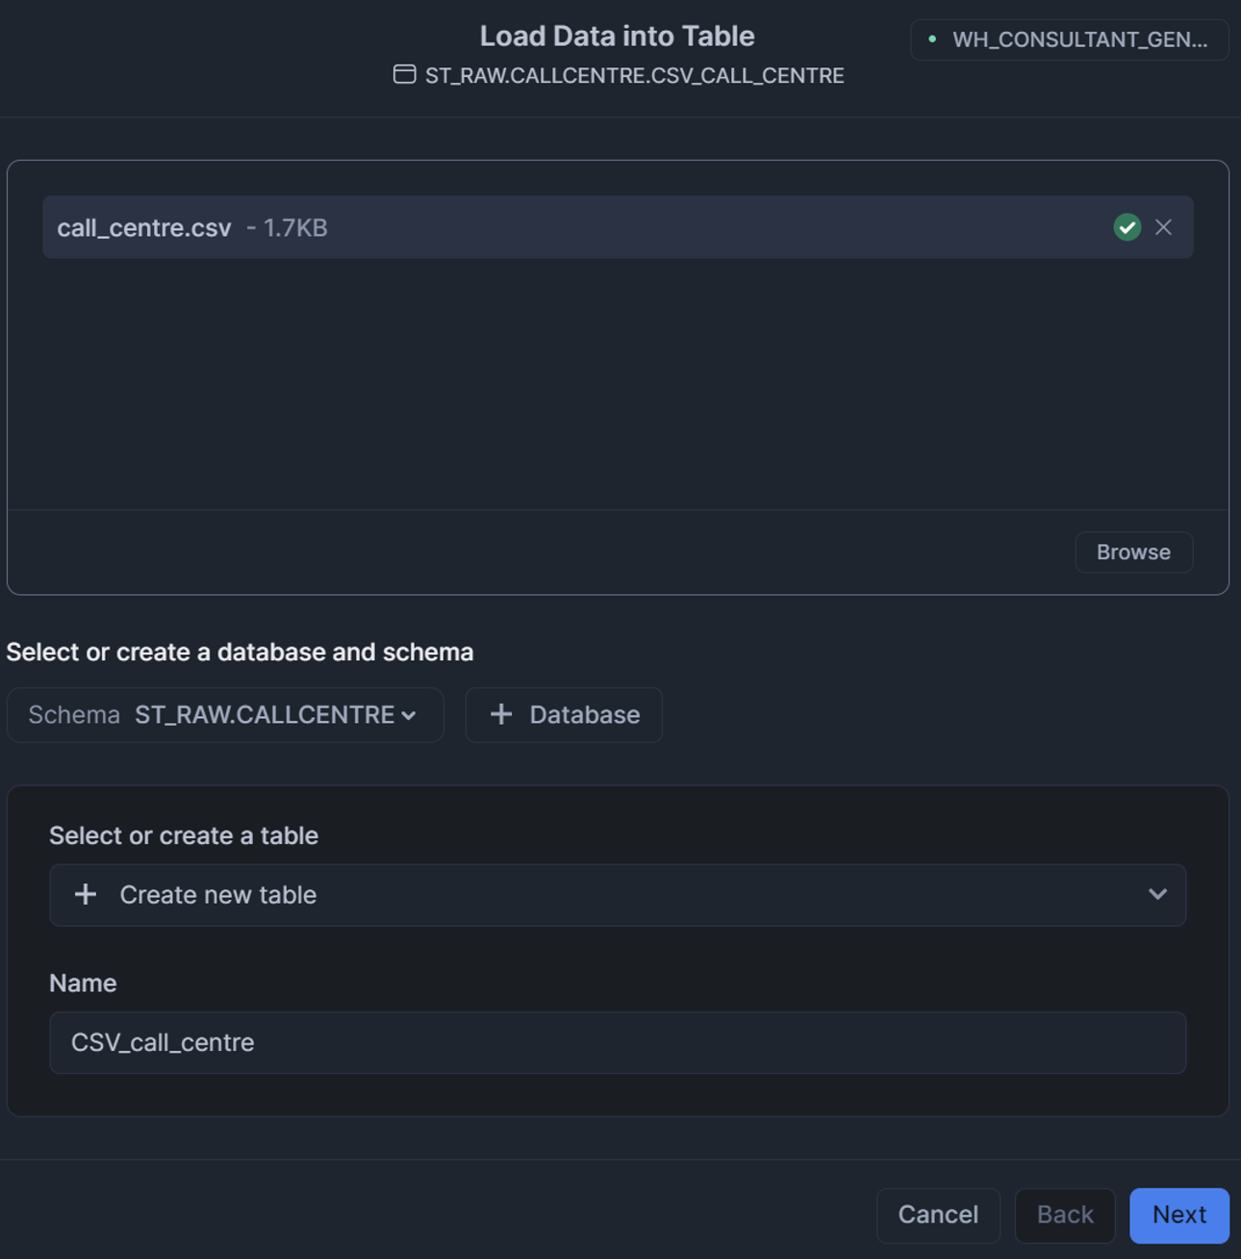This screenshot has width=1241, height=1259.
Task: Click the Next button
Action: pos(1178,1215)
